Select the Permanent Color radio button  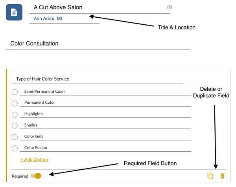15,103
